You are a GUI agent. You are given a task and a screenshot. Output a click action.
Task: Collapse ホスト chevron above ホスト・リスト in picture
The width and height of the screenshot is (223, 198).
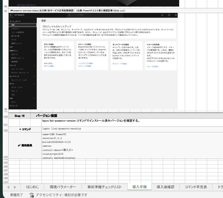(34, 84)
